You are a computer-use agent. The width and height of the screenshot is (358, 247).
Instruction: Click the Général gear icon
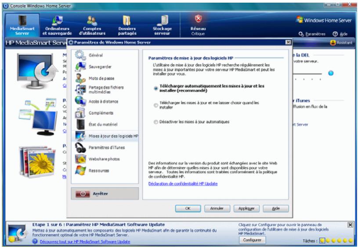[x=80, y=55]
